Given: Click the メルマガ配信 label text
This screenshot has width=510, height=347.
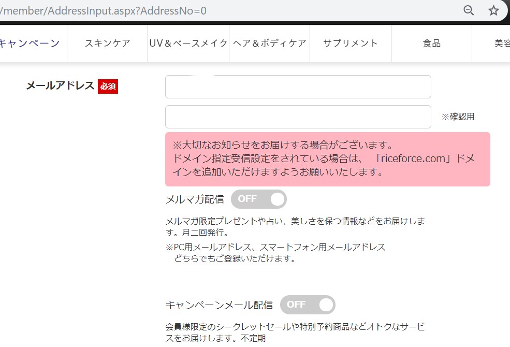Looking at the screenshot, I should [195, 199].
